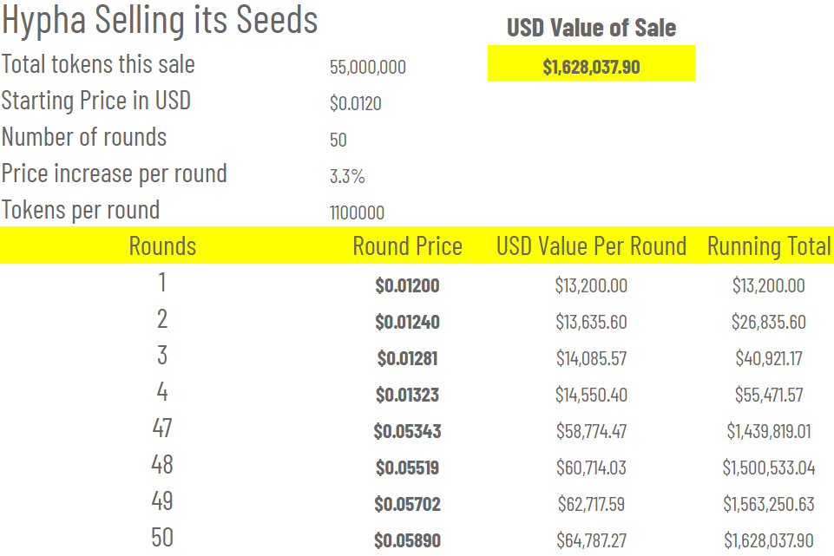This screenshot has width=834, height=556.
Task: Click the round 49 value $62,717.59
Action: (591, 504)
